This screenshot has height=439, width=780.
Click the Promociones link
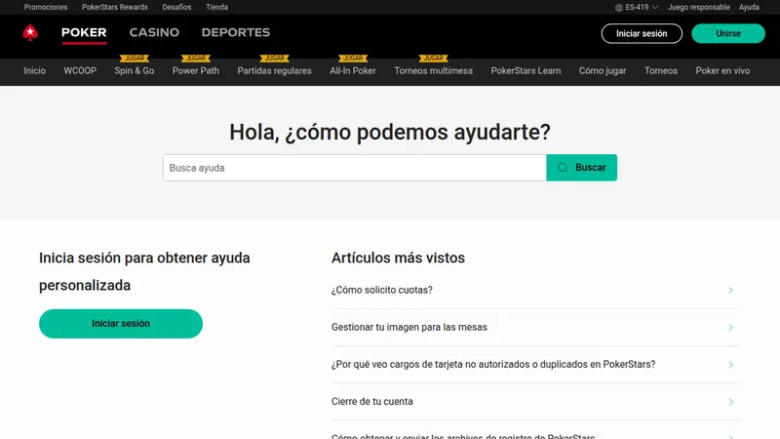click(46, 8)
